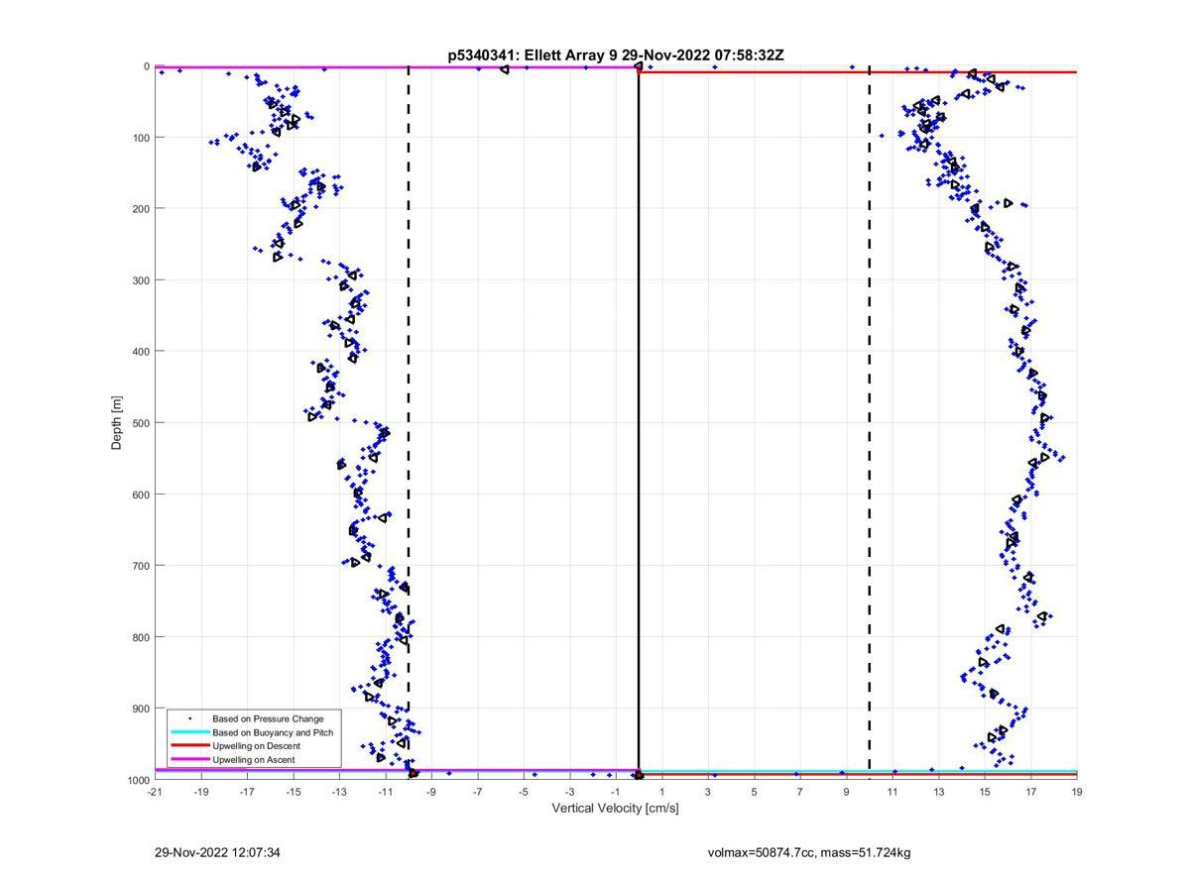Click x-axis tick label '15'
This screenshot has height=877, width=1190.
tap(985, 793)
